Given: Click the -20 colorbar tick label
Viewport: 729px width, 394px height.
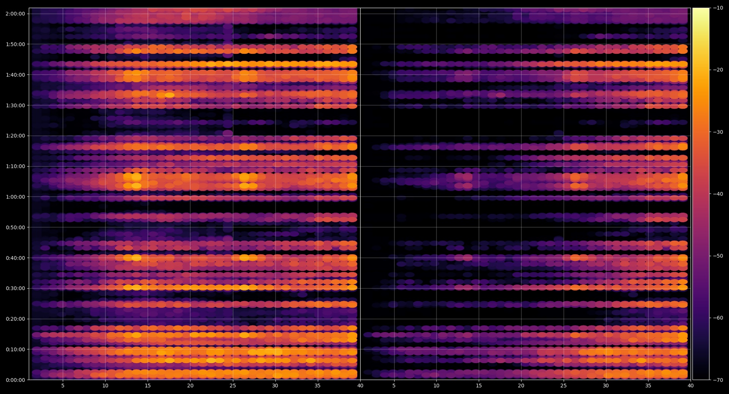Looking at the screenshot, I should 718,70.
